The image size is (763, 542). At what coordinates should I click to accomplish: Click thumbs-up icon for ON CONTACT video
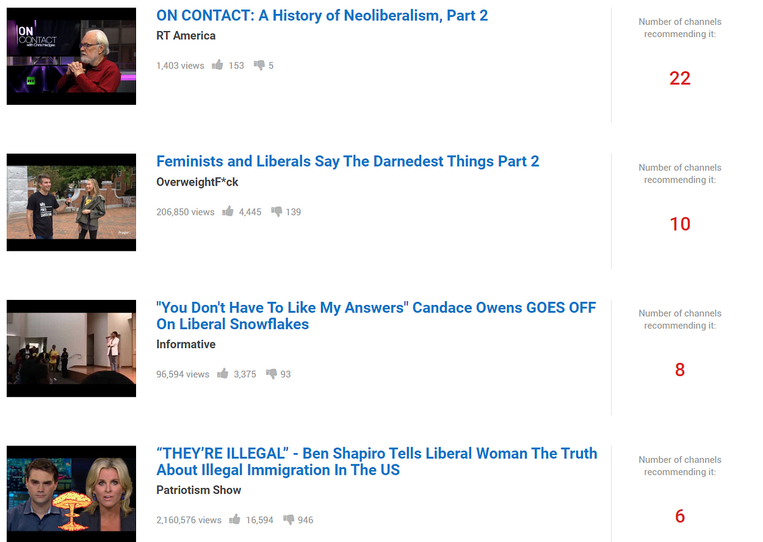[217, 65]
